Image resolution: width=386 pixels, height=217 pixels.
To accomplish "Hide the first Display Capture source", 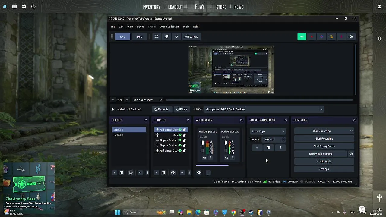I will click(x=180, y=140).
